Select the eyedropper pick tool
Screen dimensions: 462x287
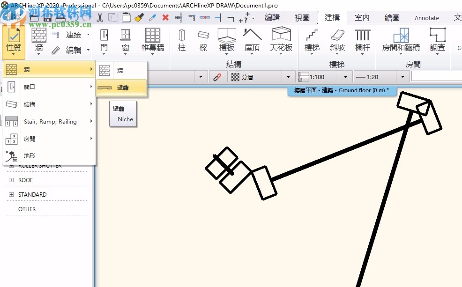pos(152,18)
